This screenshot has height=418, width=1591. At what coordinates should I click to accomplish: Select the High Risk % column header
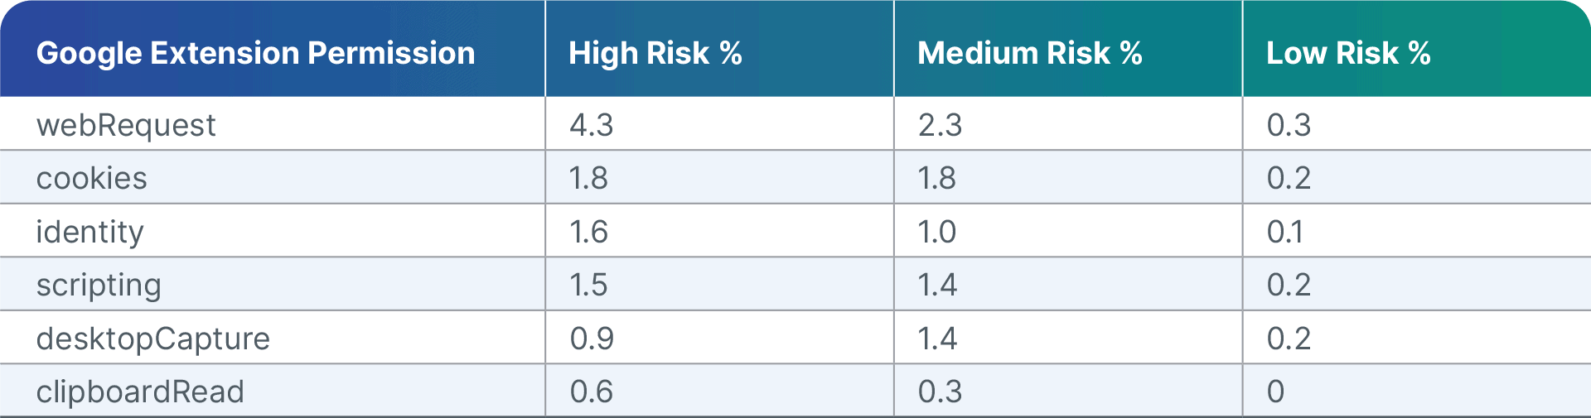click(655, 53)
